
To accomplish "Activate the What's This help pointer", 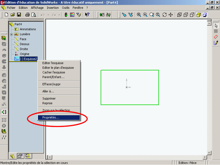I will (87, 15).
